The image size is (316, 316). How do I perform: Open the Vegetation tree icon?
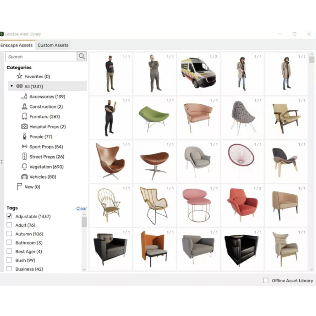[x=24, y=167]
